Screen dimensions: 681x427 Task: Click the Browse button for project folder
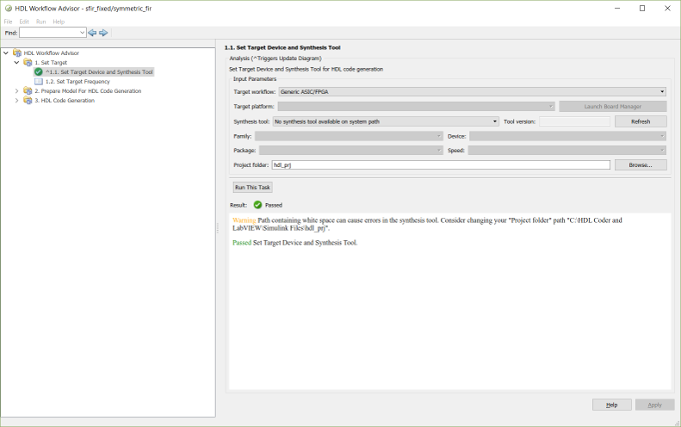pos(641,164)
